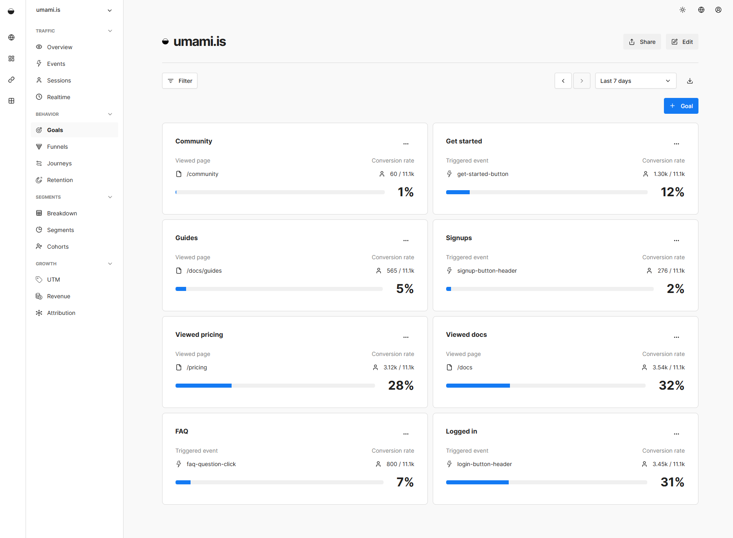Open the Logged in goal three-dot menu
Screen dimensions: 733x538
click(x=676, y=434)
